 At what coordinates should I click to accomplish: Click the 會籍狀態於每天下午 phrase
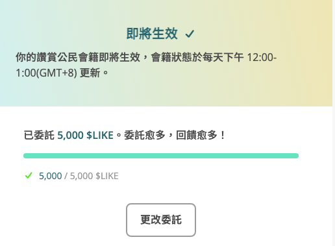tap(197, 58)
